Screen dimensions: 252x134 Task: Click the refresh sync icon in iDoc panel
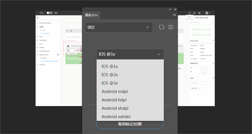tap(162, 27)
